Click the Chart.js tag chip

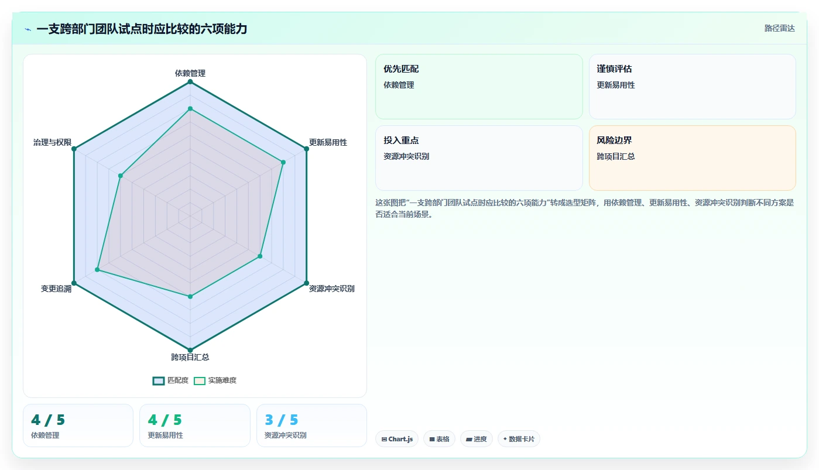click(x=397, y=439)
